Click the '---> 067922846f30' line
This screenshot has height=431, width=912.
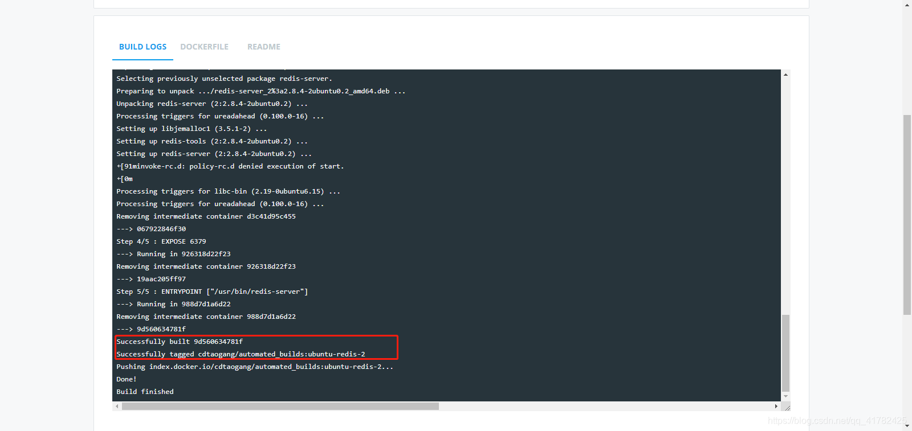pyautogui.click(x=151, y=229)
